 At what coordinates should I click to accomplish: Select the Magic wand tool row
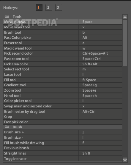click(x=63, y=48)
